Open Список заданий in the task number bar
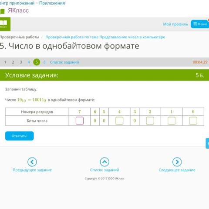The width and height of the screenshot is (209, 209). tap(64, 62)
